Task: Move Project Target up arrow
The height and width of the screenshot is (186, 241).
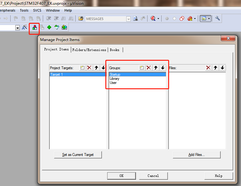Action: pos(96,68)
